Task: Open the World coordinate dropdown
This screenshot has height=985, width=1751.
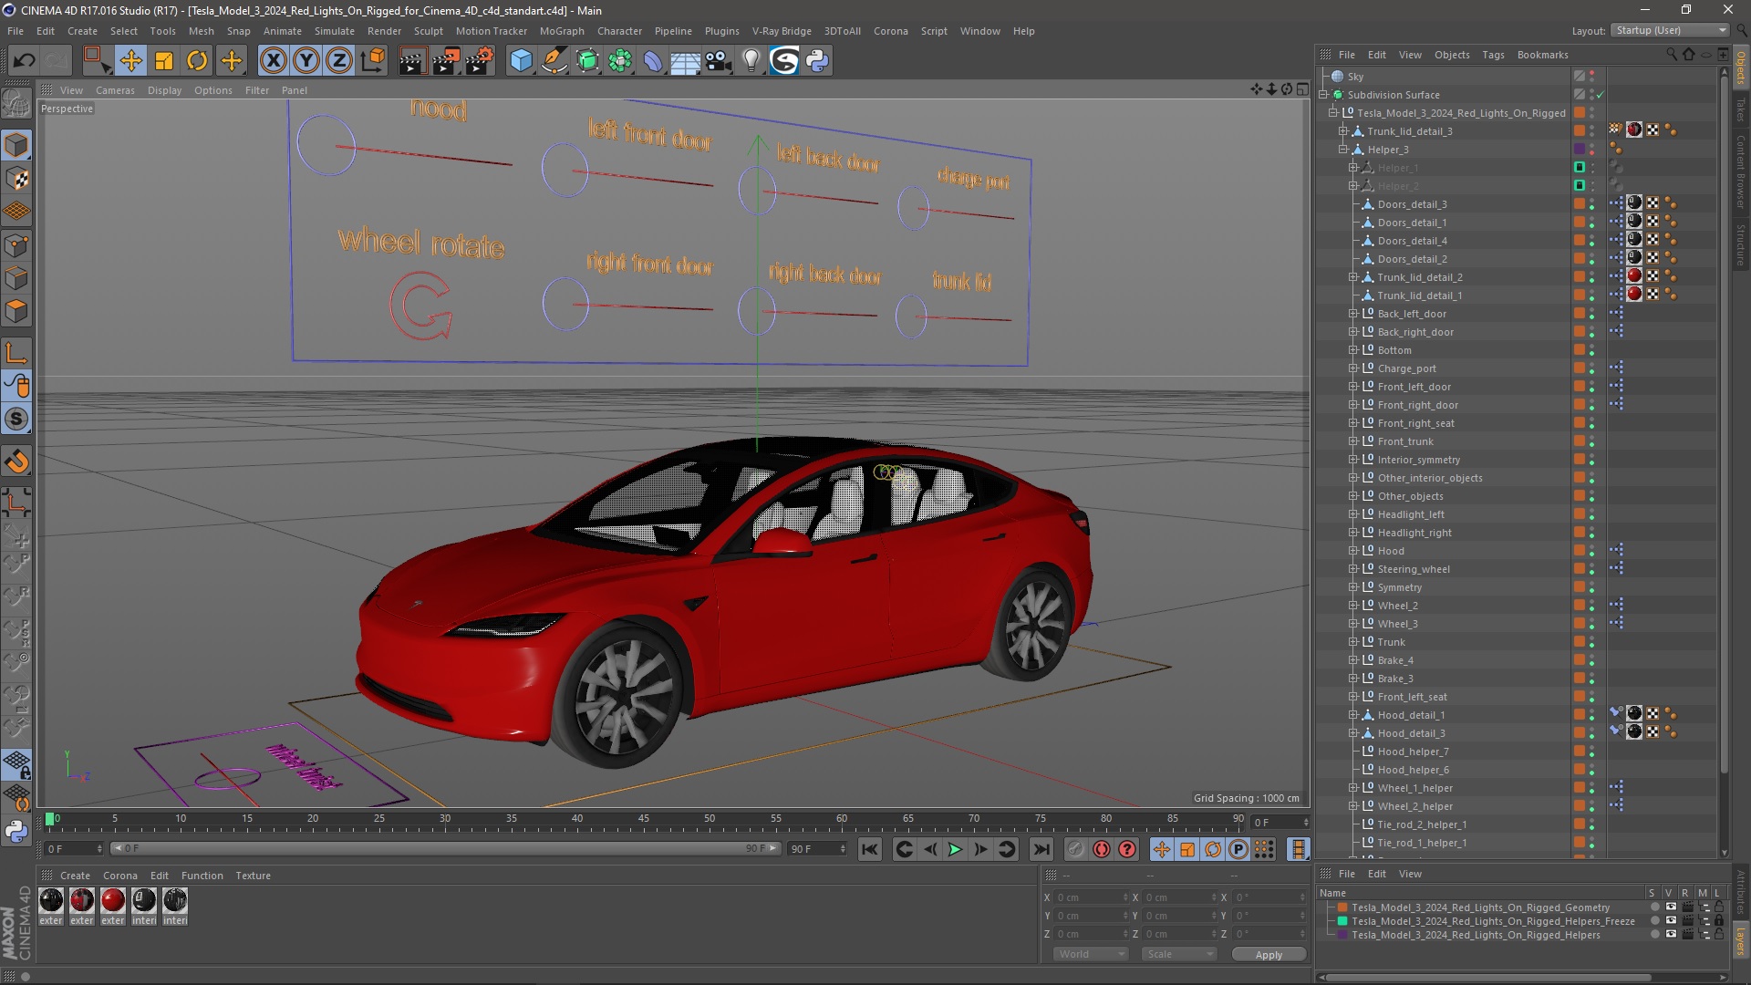Action: click(x=1091, y=954)
